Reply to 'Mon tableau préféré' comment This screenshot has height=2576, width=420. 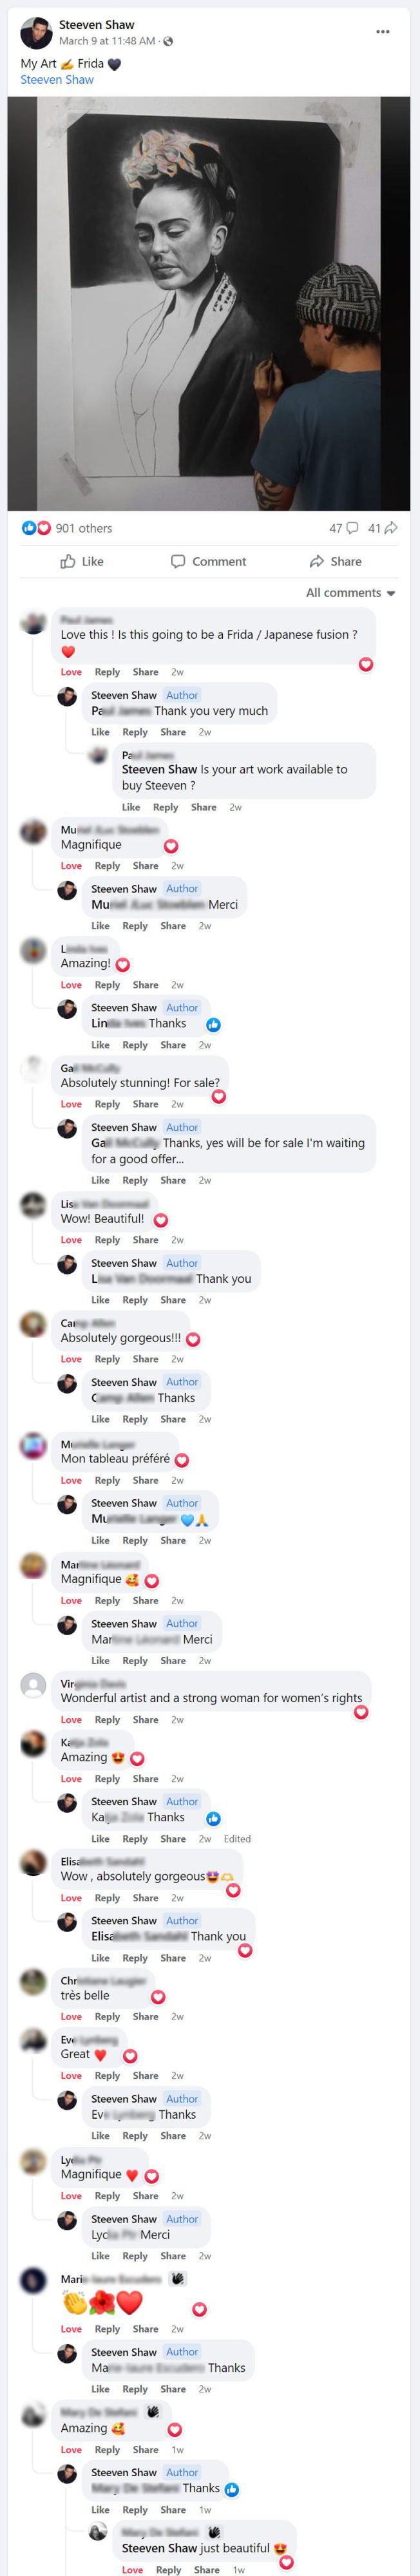(107, 1480)
